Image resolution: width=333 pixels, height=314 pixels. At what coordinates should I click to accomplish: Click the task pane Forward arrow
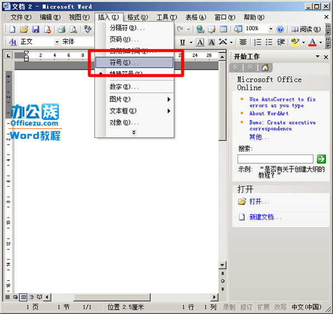pyautogui.click(x=251, y=68)
